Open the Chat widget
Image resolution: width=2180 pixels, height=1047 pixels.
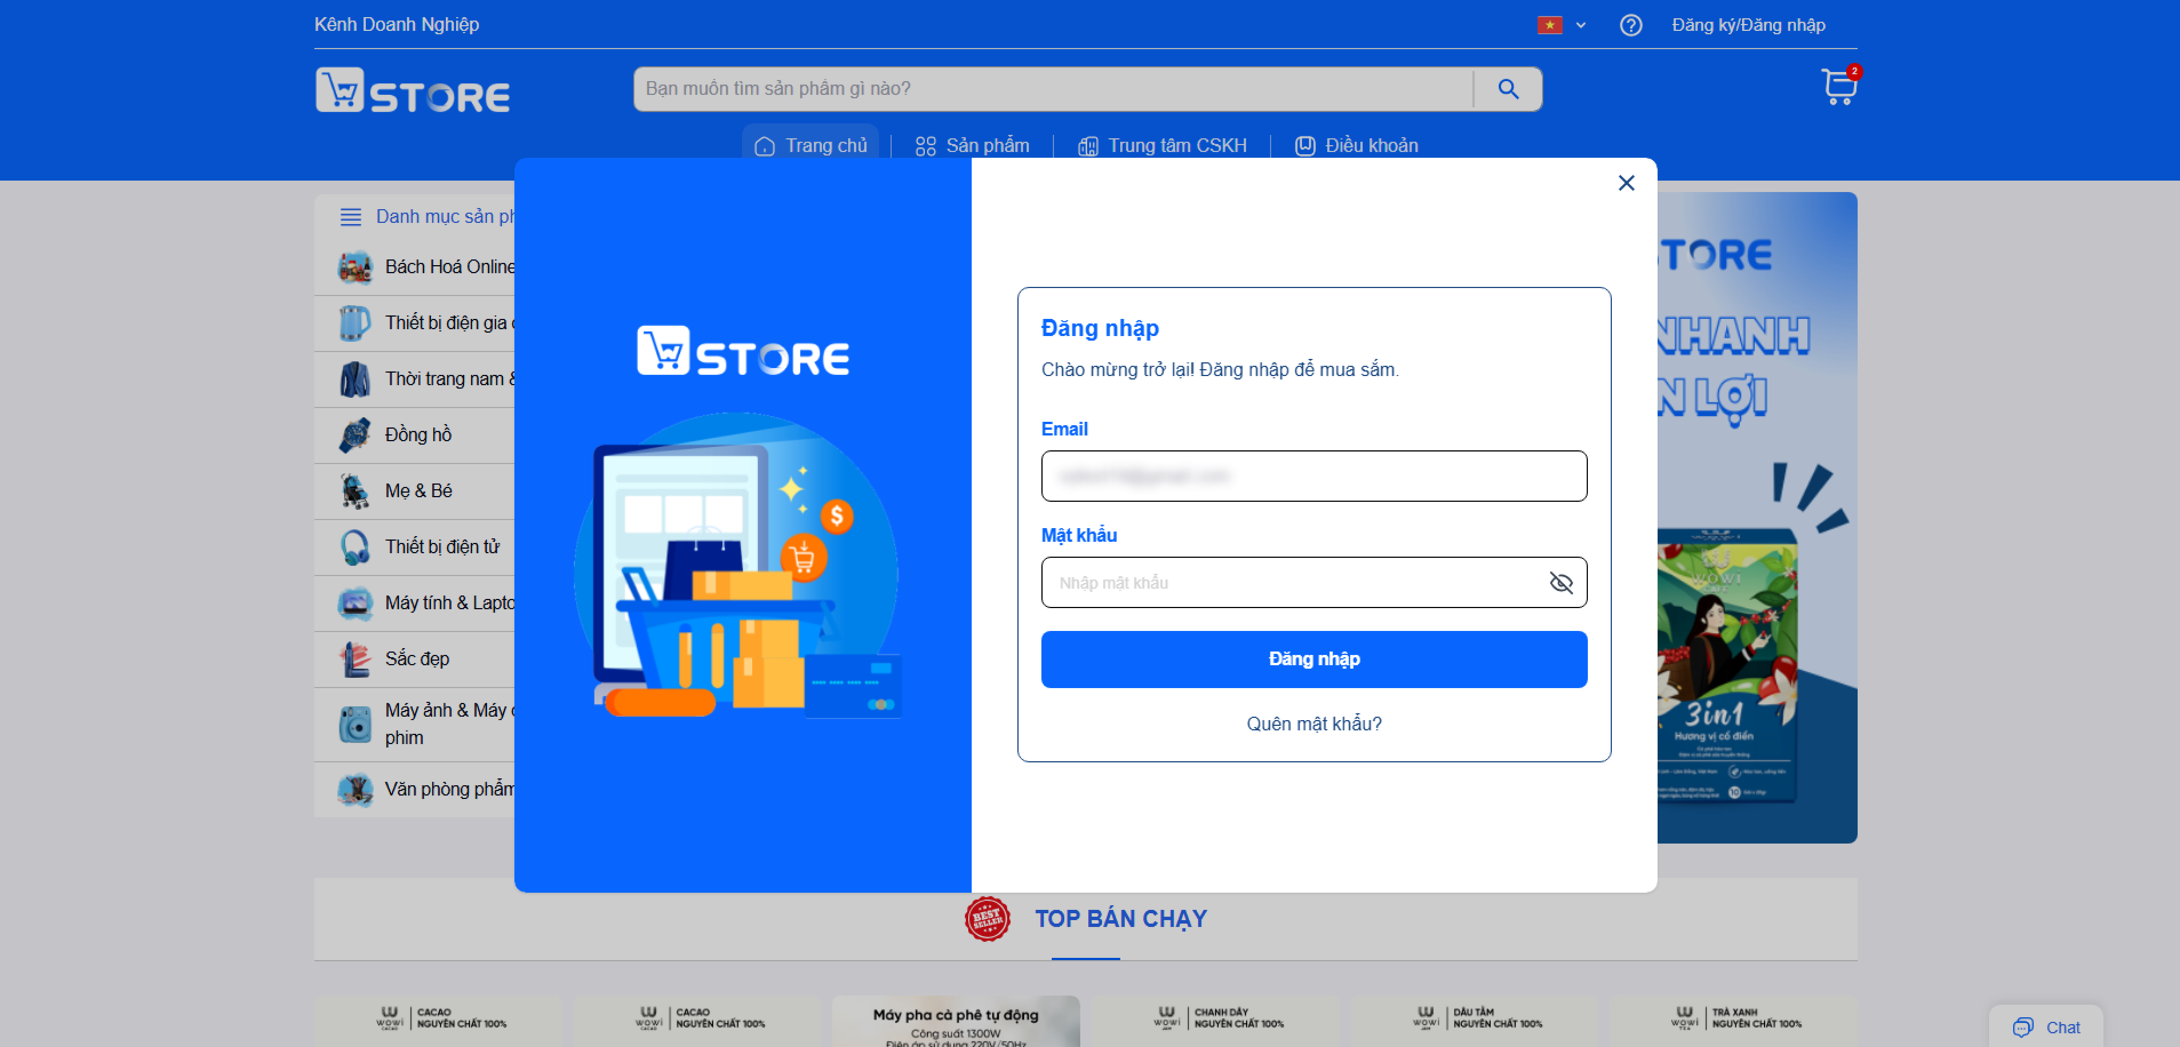pyautogui.click(x=2046, y=1026)
